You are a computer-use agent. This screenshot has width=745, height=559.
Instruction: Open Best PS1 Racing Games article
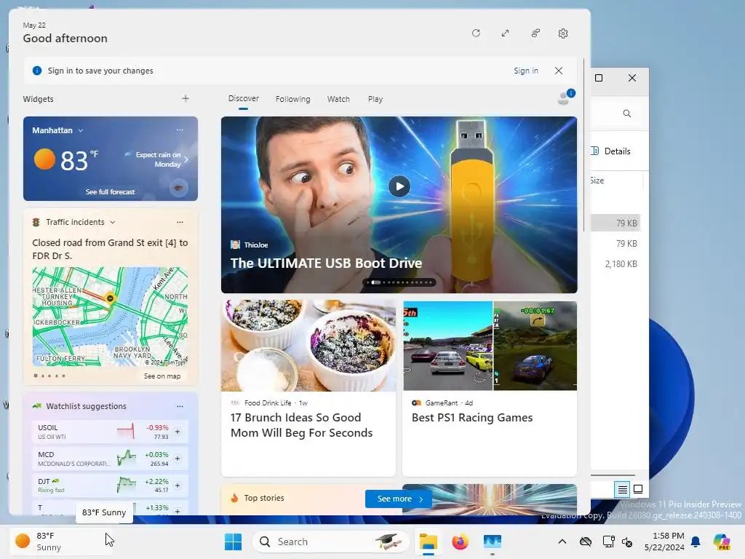point(490,388)
